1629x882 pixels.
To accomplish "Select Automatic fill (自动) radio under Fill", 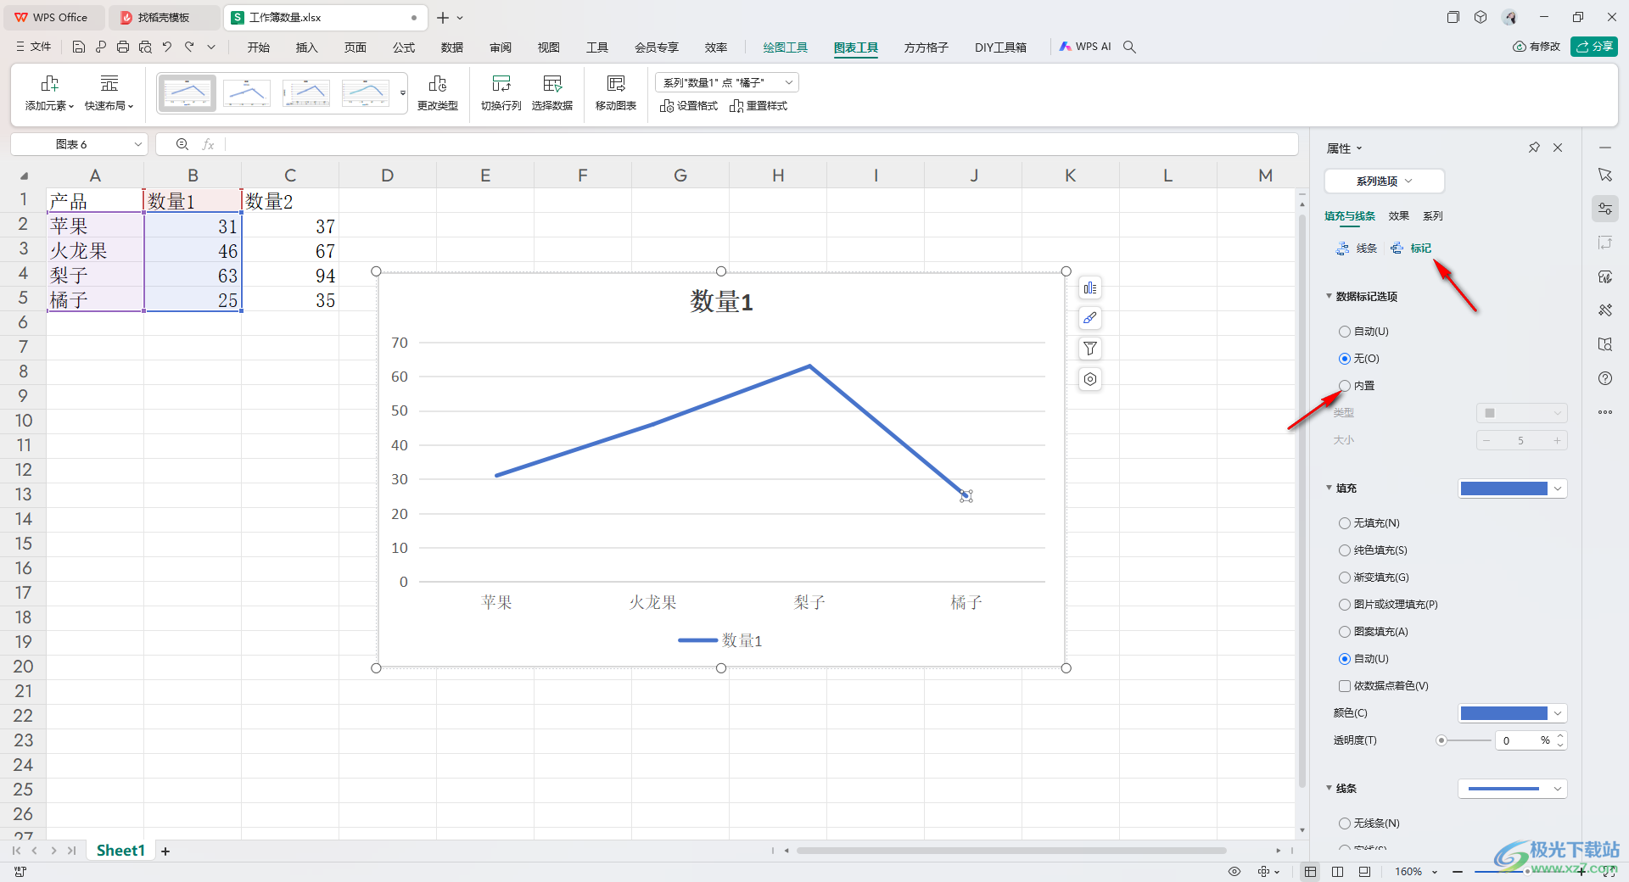I will click(x=1363, y=659).
